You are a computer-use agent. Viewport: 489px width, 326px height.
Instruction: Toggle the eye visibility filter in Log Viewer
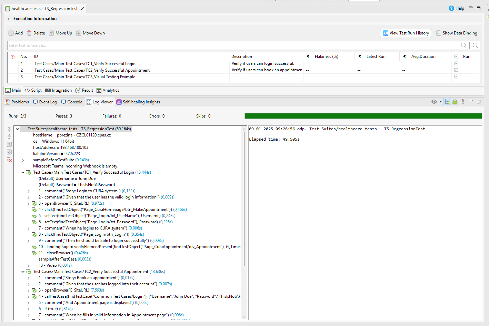(434, 102)
